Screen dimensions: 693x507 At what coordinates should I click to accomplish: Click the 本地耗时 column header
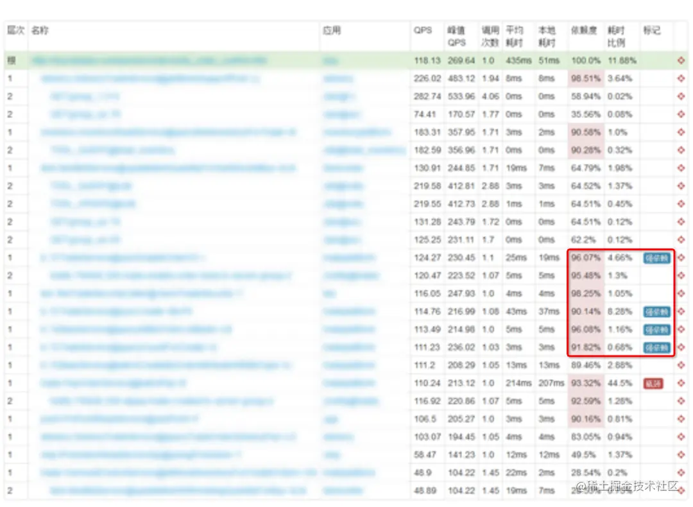[x=547, y=36]
